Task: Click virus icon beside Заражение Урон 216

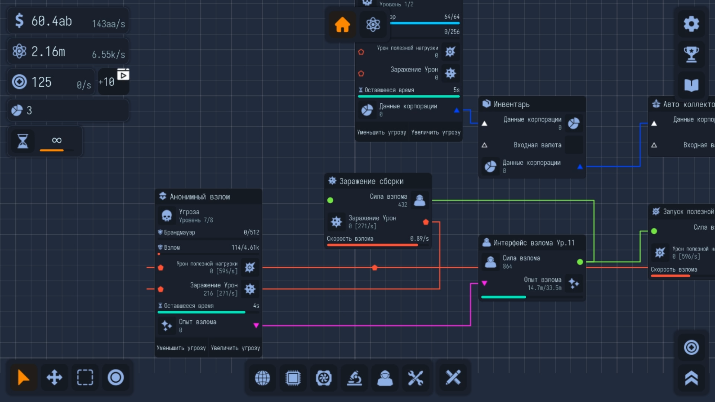Action: pyautogui.click(x=250, y=289)
